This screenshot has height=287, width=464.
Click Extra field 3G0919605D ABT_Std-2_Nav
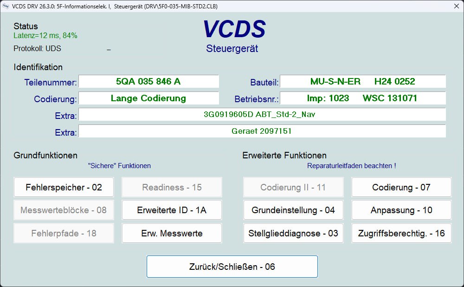262,114
